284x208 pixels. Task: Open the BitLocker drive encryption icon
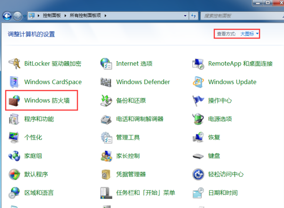coord(15,64)
